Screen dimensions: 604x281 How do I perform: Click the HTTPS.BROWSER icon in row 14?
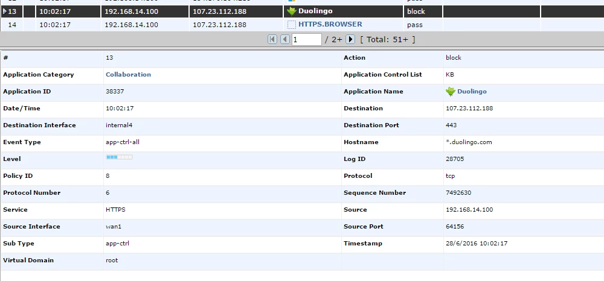[x=292, y=25]
